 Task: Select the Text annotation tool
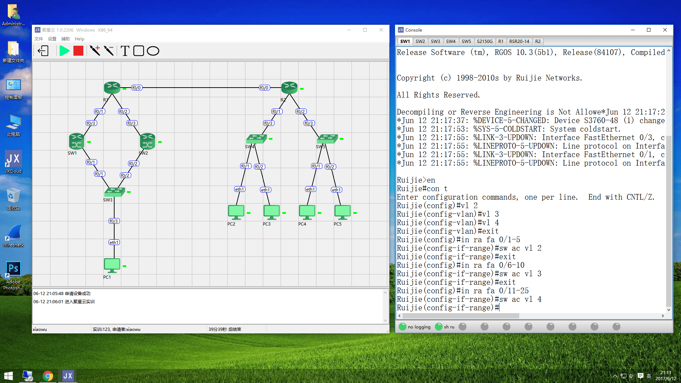coord(125,51)
